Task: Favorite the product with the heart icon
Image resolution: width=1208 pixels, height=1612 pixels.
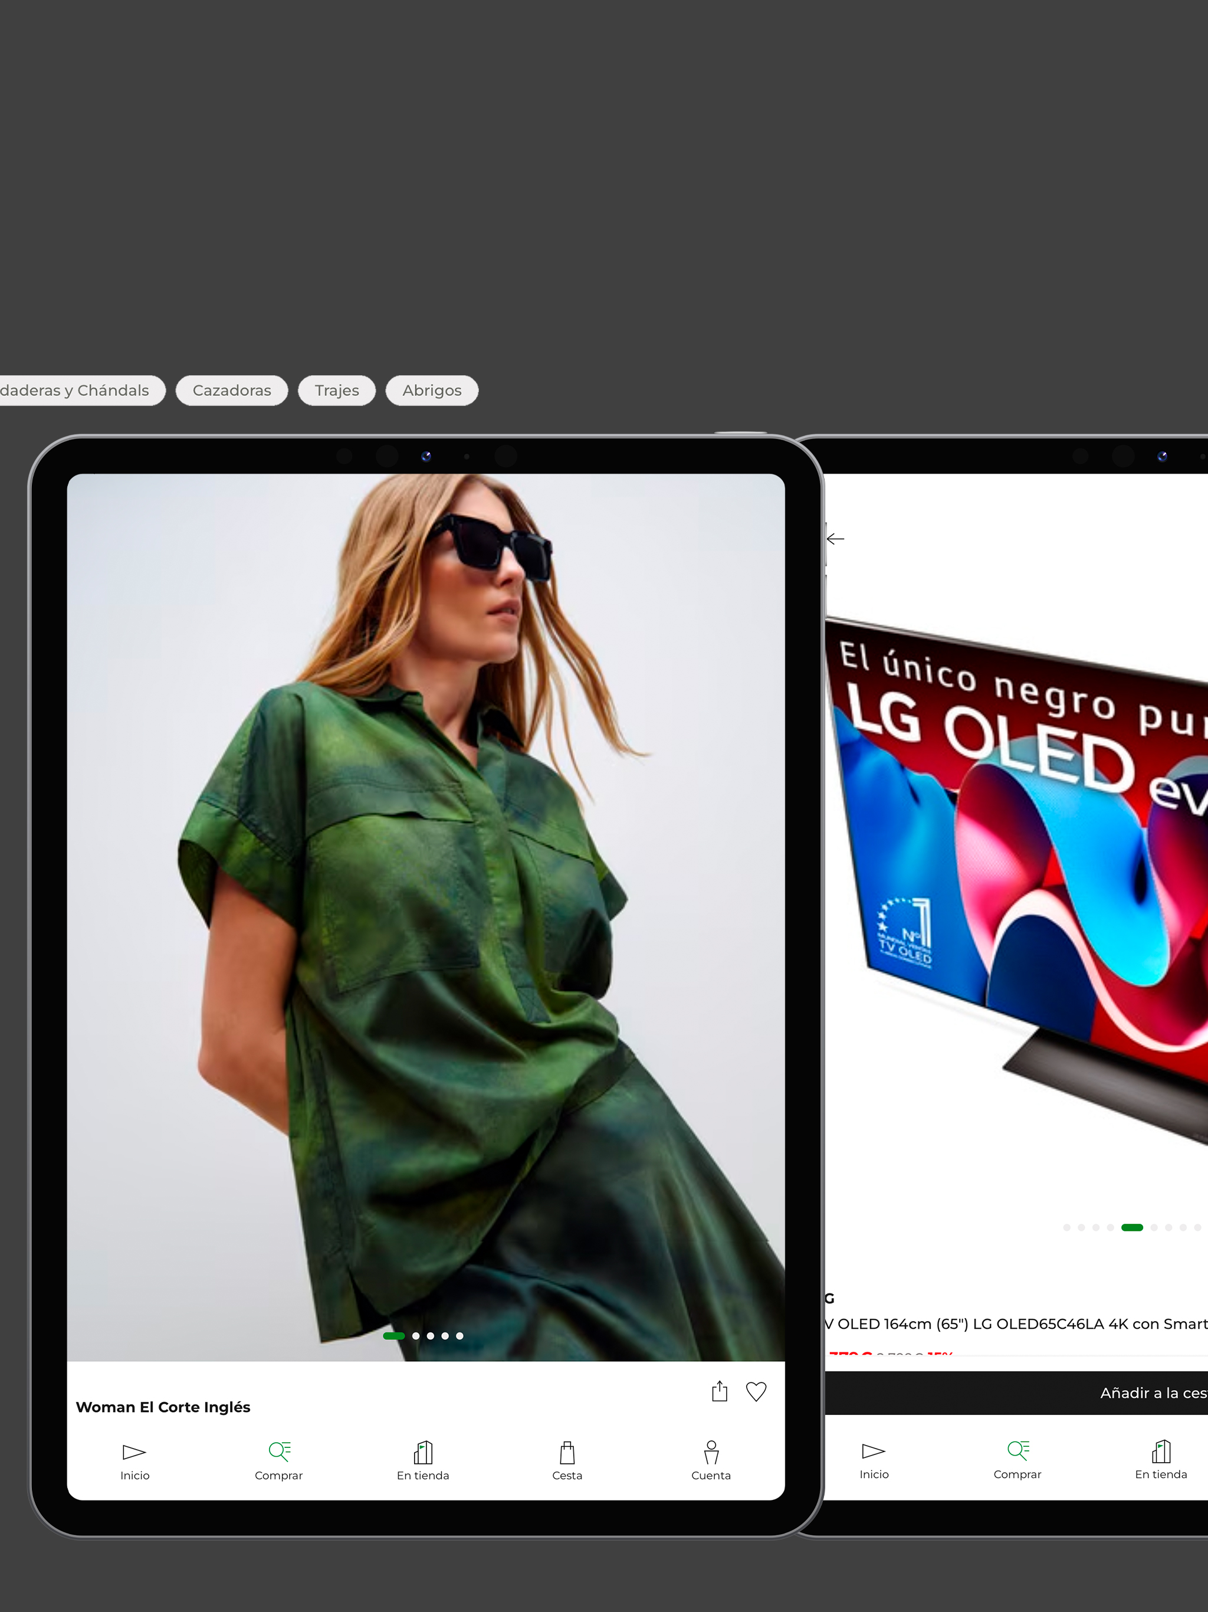Action: coord(756,1391)
